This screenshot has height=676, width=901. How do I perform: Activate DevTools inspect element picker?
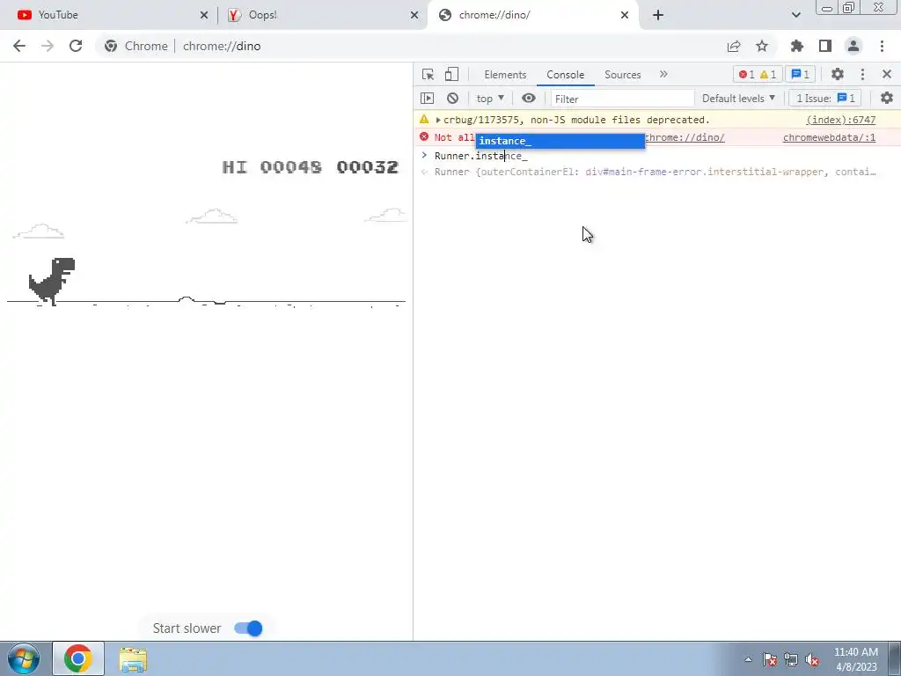click(x=428, y=74)
